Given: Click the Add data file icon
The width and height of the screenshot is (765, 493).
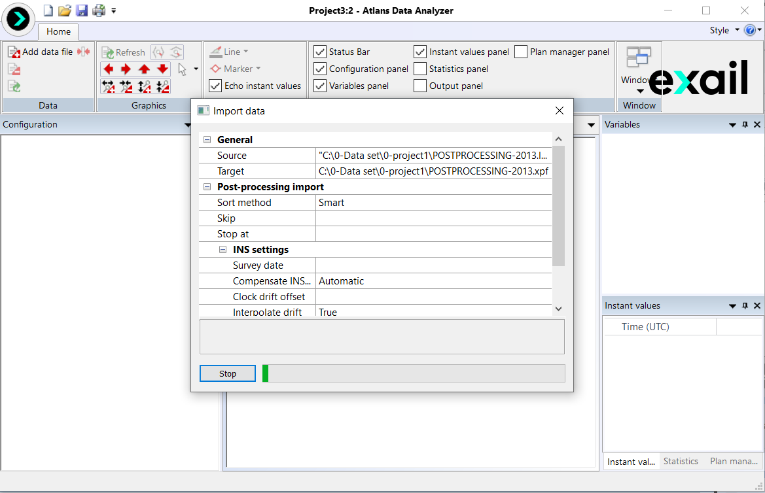Looking at the screenshot, I should 14,52.
